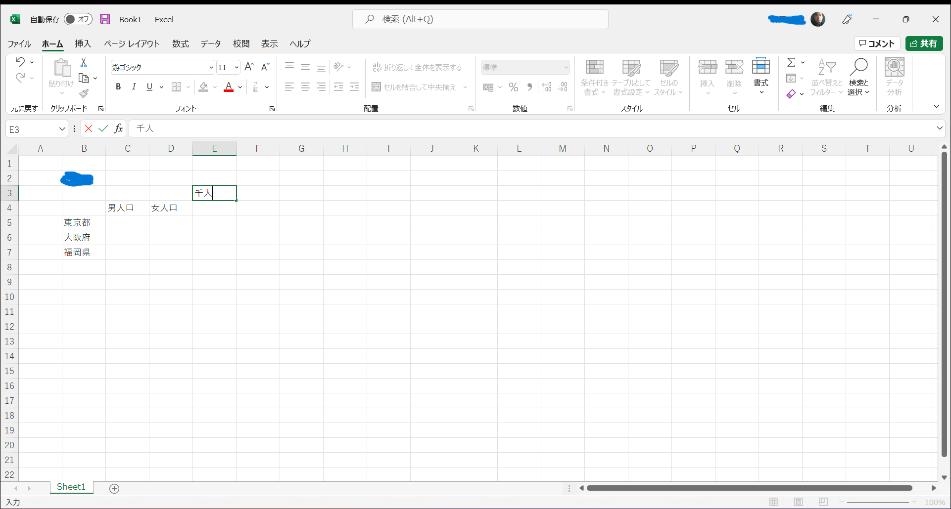Viewport: 951px width, 509px height.
Task: Expand the font size dropdown
Action: pos(237,67)
